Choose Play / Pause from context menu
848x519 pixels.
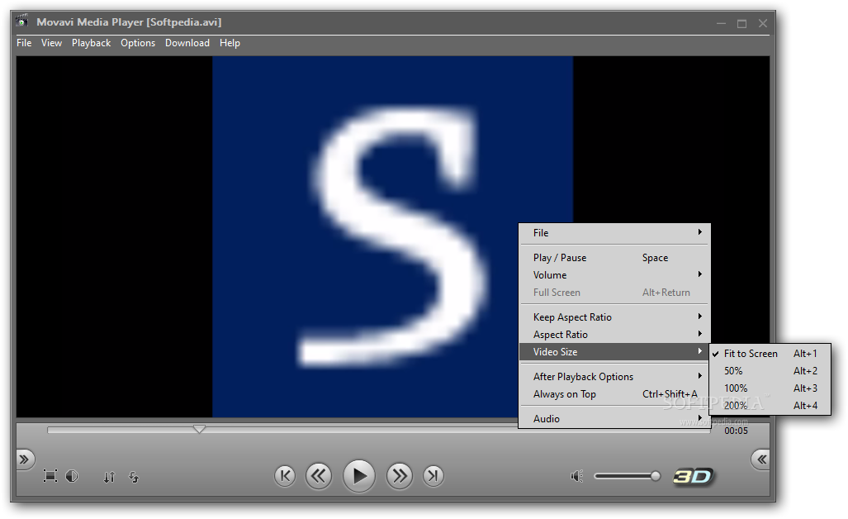614,258
